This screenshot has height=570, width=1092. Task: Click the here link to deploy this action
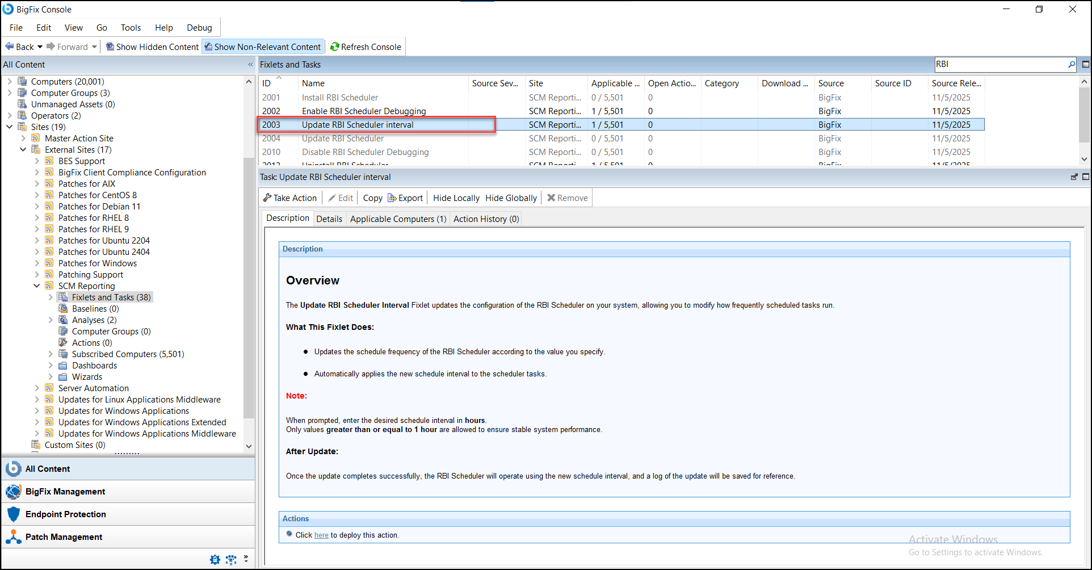tap(321, 535)
